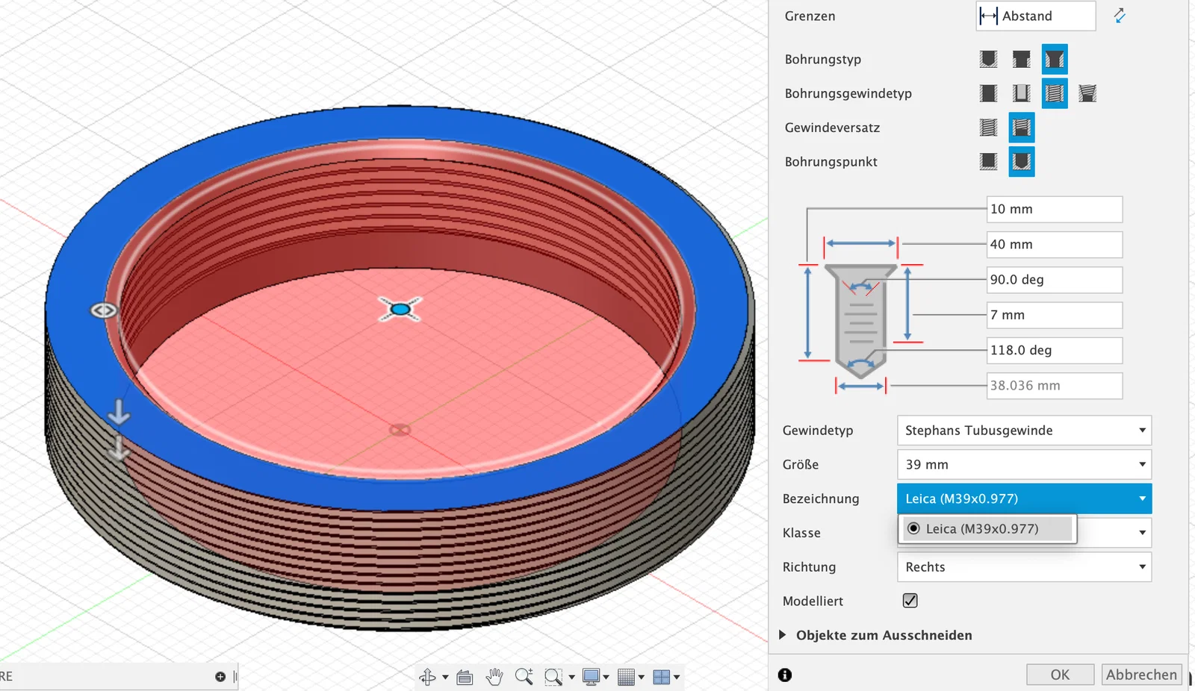This screenshot has width=1195, height=691.
Task: Choose the first simple Bohrungstyp icon
Action: coord(988,59)
